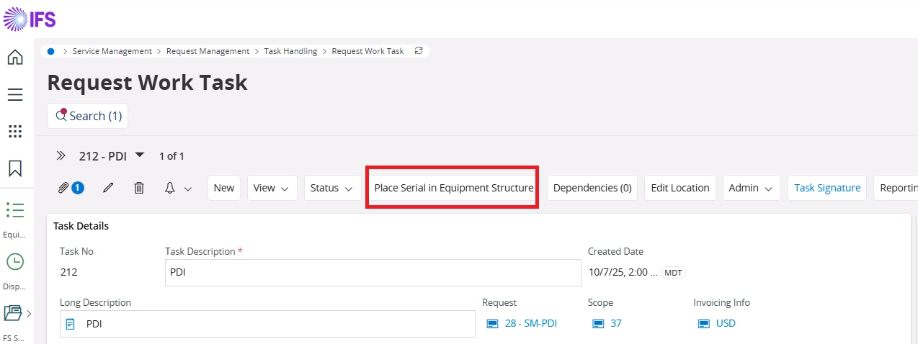The width and height of the screenshot is (918, 344).
Task: Click the attachments paperclip icon
Action: coord(63,188)
